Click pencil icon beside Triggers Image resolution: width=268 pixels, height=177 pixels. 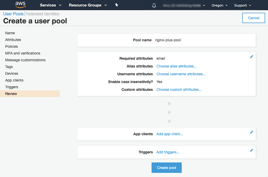coord(252,150)
